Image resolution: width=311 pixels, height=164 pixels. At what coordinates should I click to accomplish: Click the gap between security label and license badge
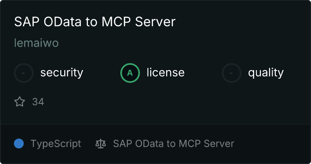[101, 73]
